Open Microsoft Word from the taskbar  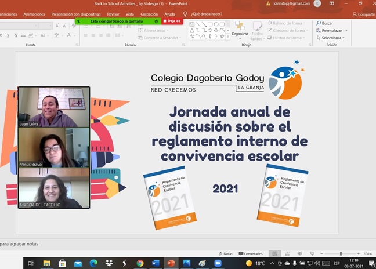(x=156, y=263)
